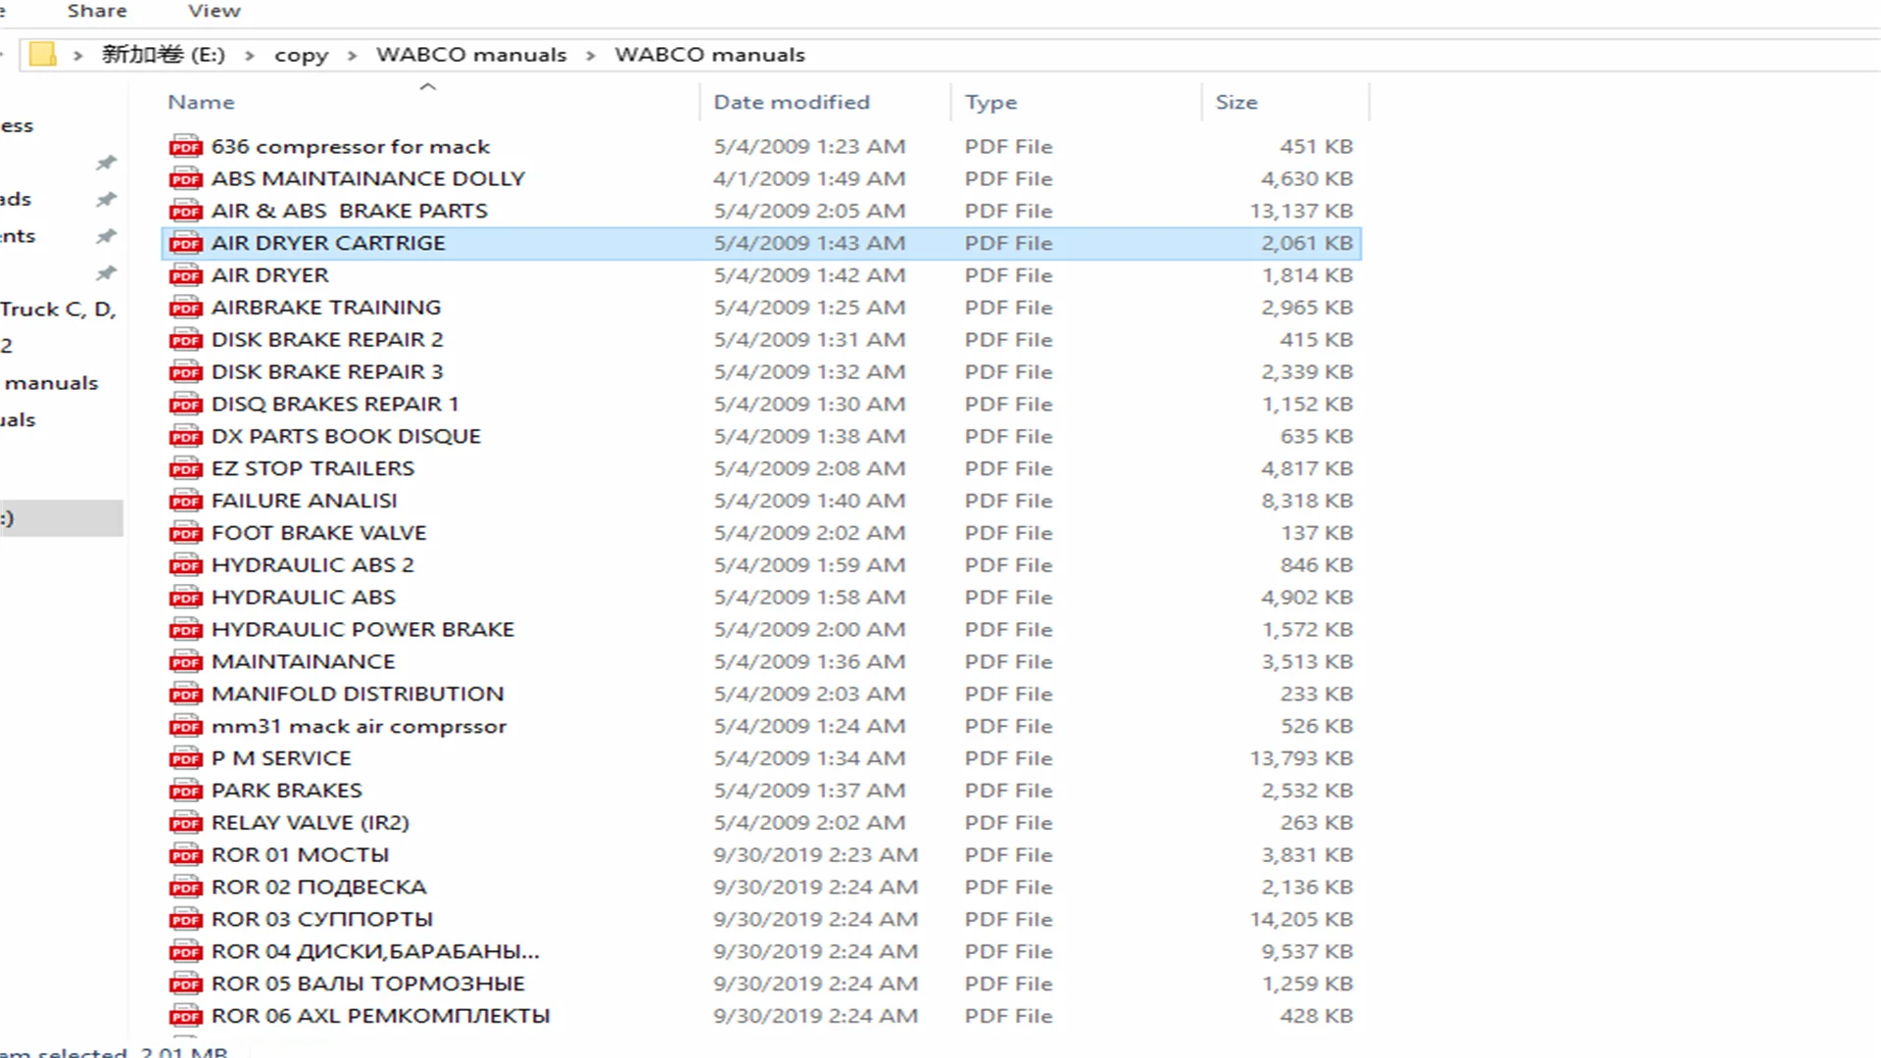The height and width of the screenshot is (1058, 1881).
Task: Click pin icon beside 'ads' quick access item
Action: (x=106, y=200)
